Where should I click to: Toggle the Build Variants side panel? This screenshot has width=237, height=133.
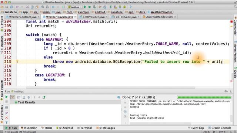pyautogui.click(x=2, y=90)
